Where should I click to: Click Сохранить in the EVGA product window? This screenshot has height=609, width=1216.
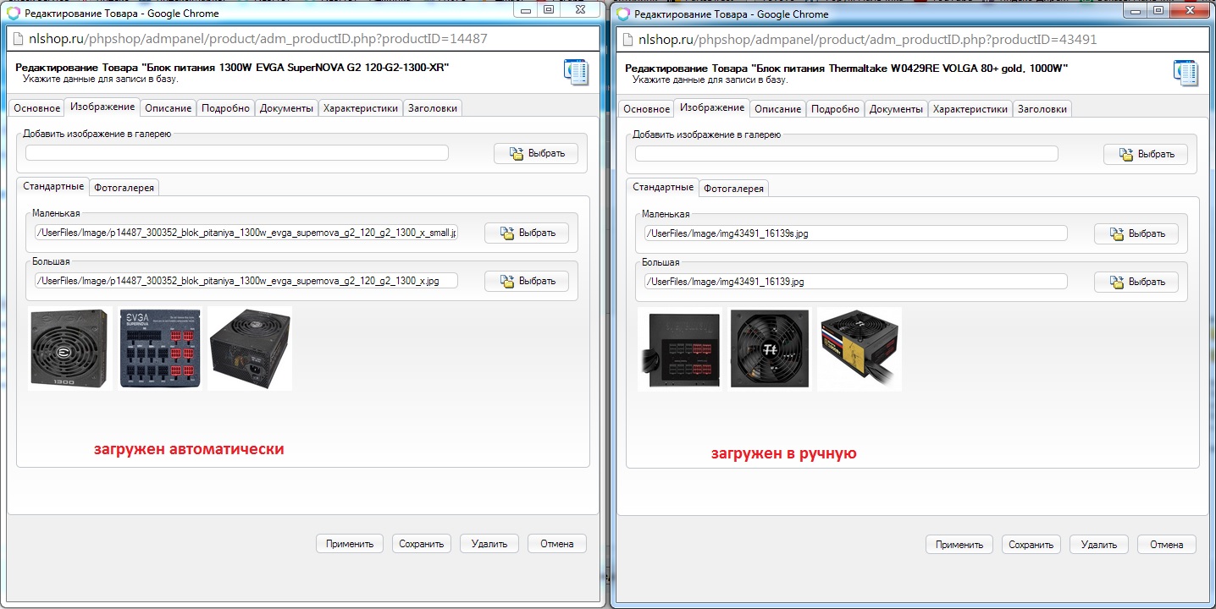(422, 544)
